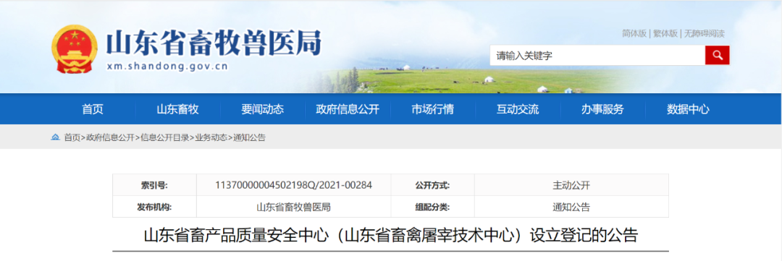Screen dimensions: 782x261
Task: Focus the keyword search input field
Action: pos(597,55)
